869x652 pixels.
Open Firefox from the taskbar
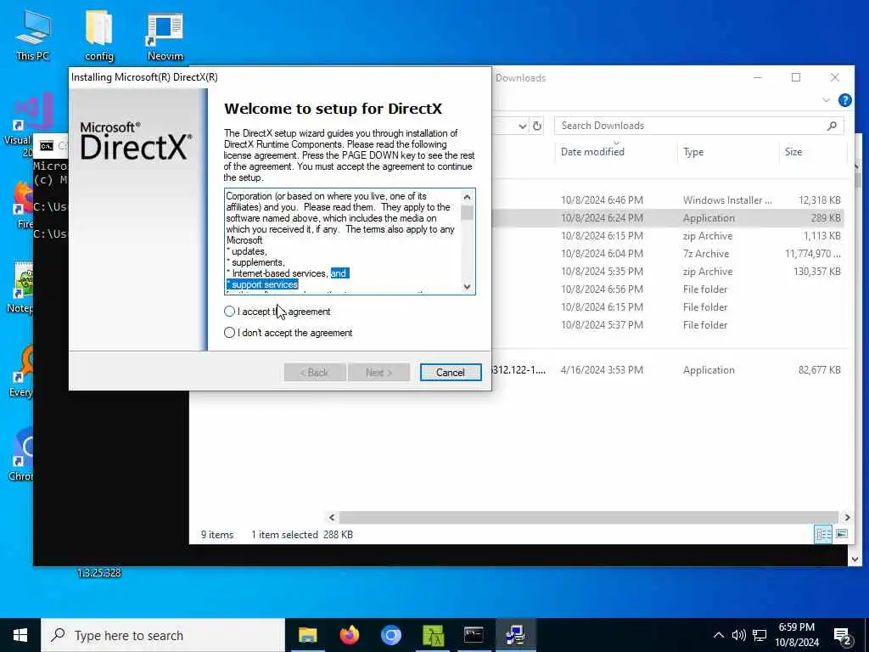click(x=349, y=635)
